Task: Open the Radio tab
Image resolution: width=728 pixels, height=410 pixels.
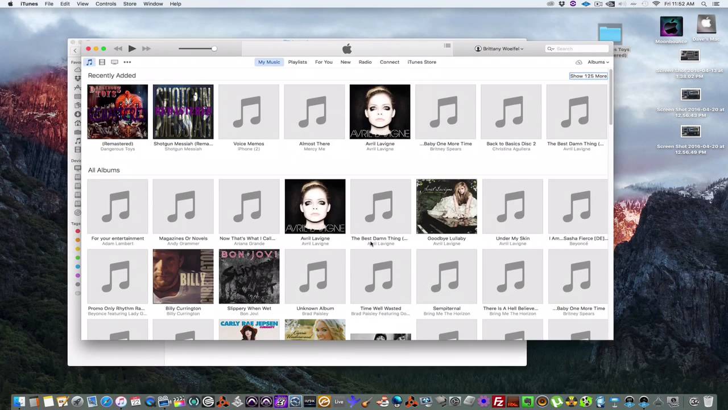Action: tap(365, 62)
